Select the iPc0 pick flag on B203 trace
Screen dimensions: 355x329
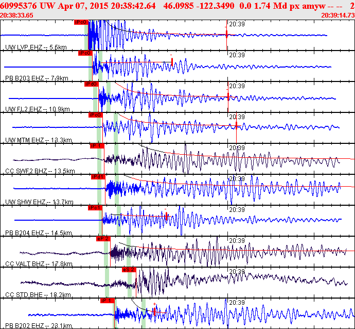pos(85,53)
